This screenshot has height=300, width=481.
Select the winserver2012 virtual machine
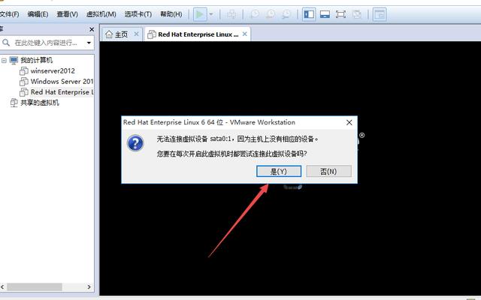click(53, 70)
